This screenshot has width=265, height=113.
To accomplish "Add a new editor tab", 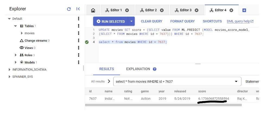I will click(244, 10).
